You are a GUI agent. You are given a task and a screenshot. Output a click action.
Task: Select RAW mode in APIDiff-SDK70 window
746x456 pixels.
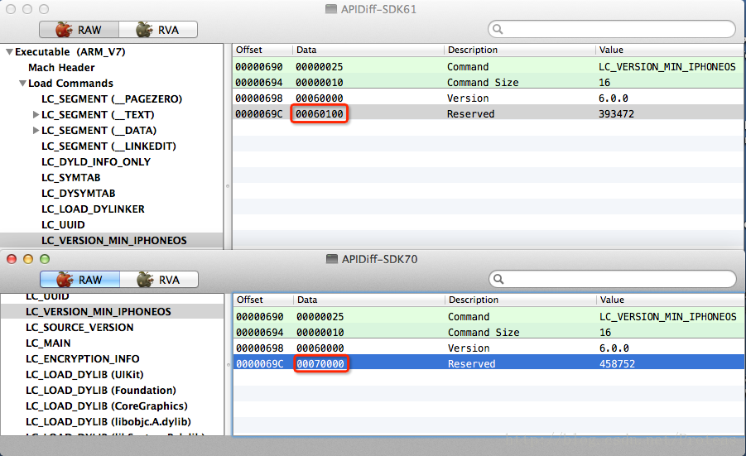tap(80, 280)
